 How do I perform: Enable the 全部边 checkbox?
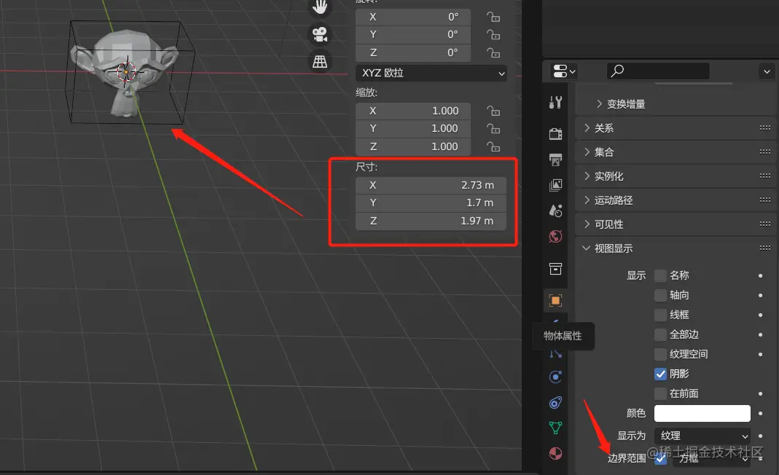(660, 334)
